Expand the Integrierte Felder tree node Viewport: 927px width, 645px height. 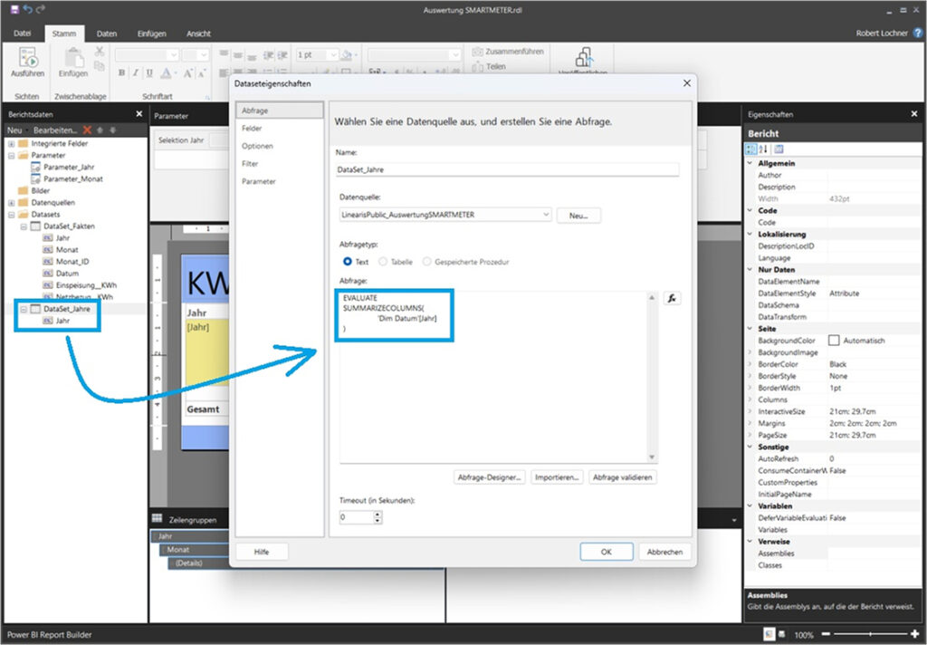click(11, 144)
